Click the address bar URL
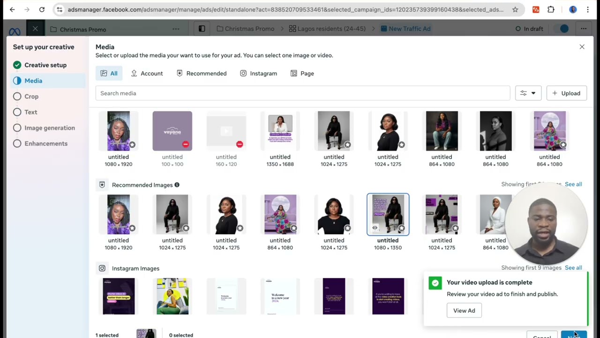The image size is (600, 338). [x=285, y=9]
